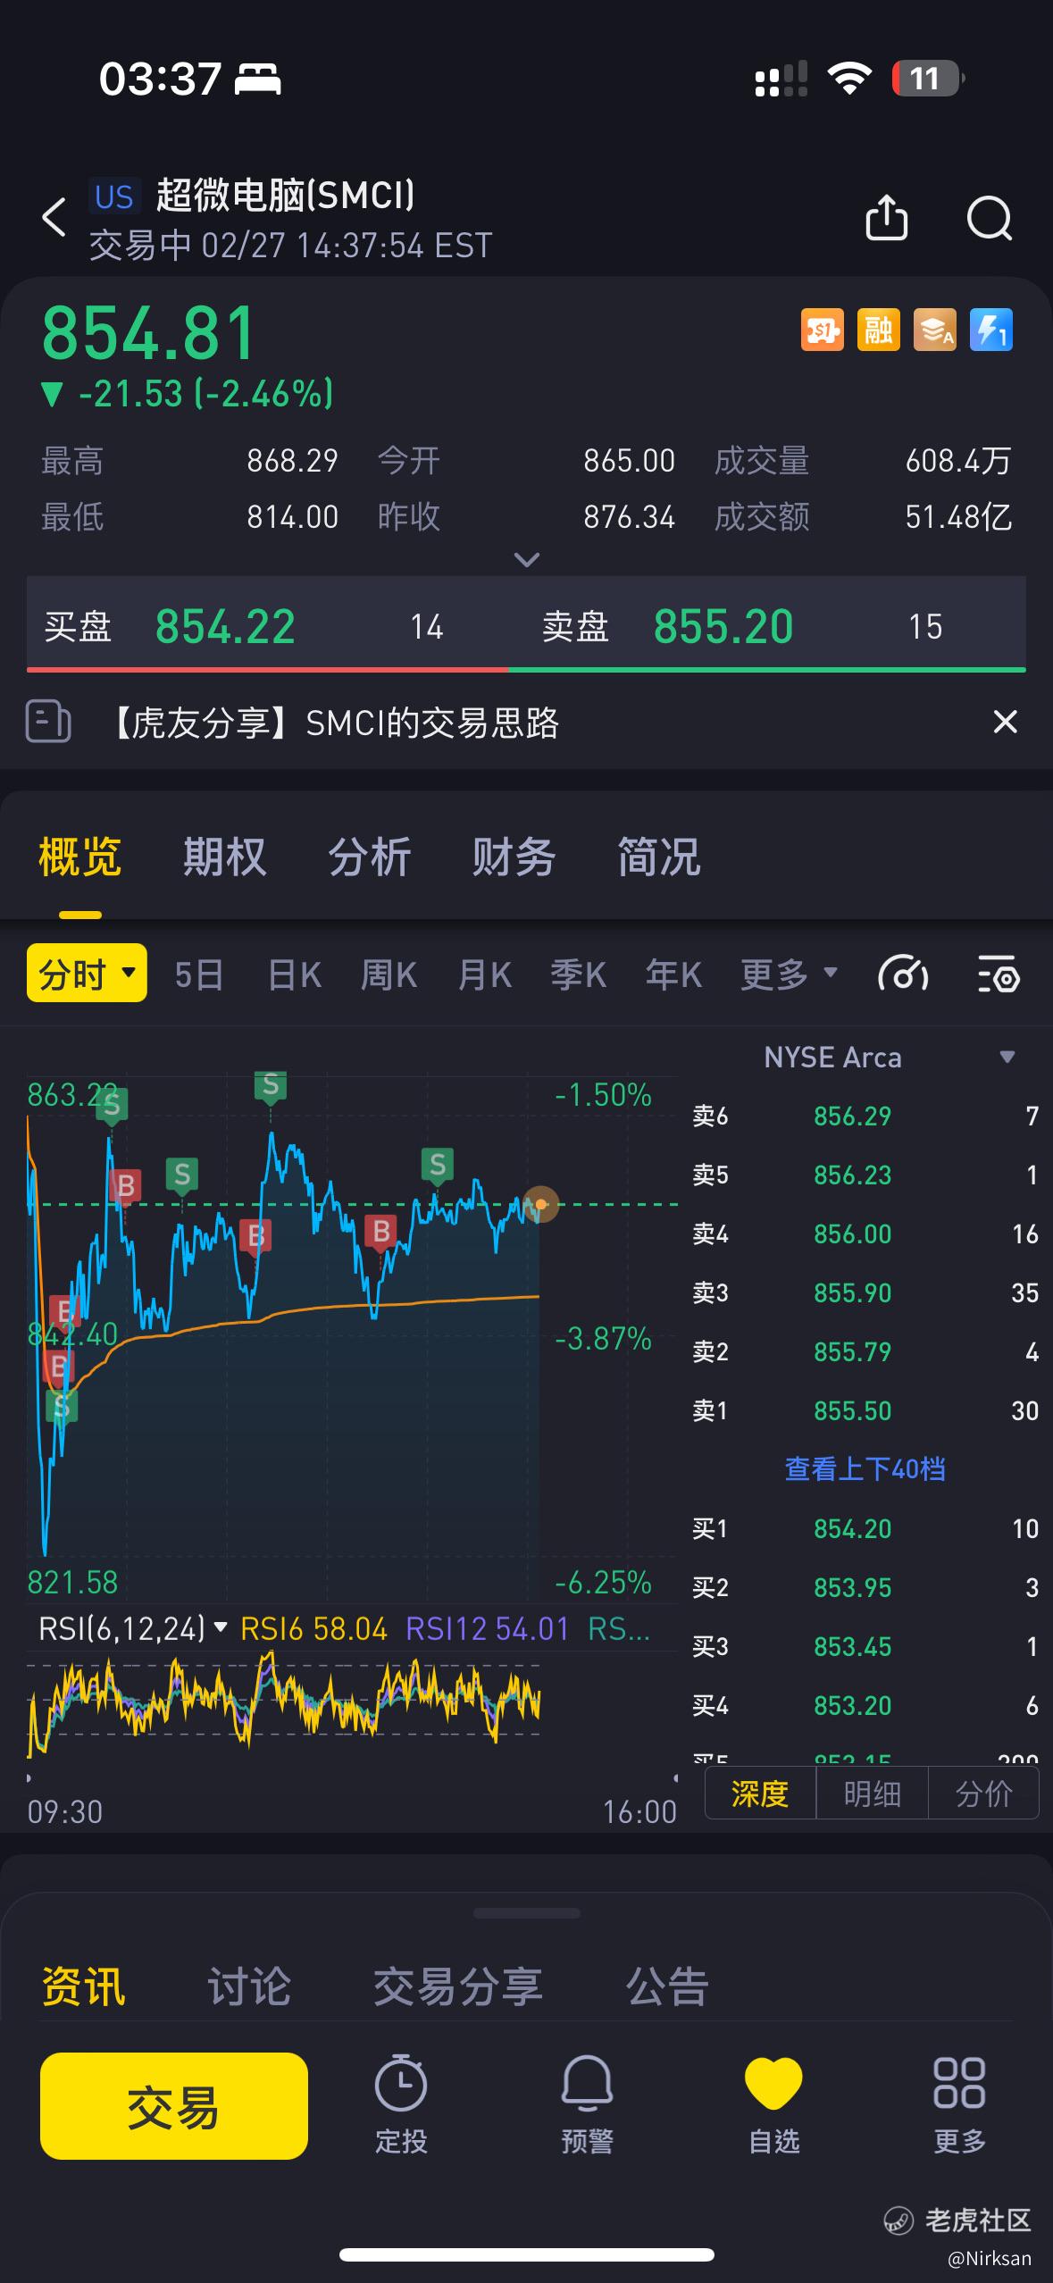The height and width of the screenshot is (2283, 1053).
Task: Switch to 分析 tab
Action: [369, 857]
